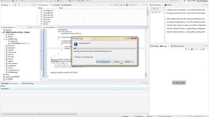The image size is (209, 117).
Task: Click Add New Expression green plus icon
Action: (x=121, y=5)
